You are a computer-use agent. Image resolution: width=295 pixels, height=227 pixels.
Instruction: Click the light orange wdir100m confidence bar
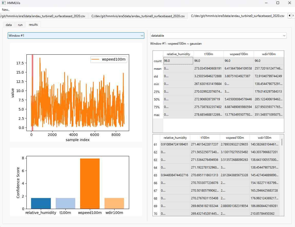coord(114,203)
